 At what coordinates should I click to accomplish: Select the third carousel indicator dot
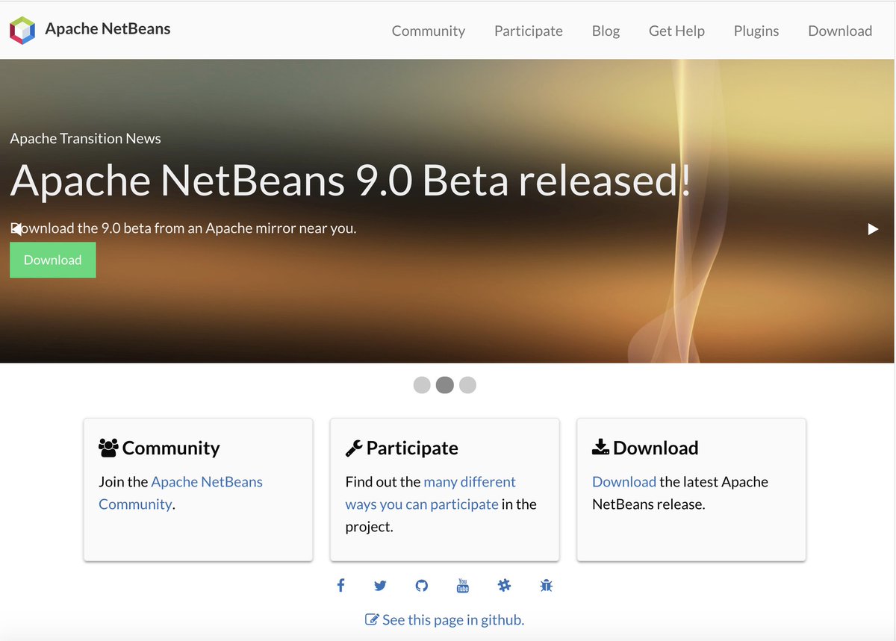click(x=467, y=385)
